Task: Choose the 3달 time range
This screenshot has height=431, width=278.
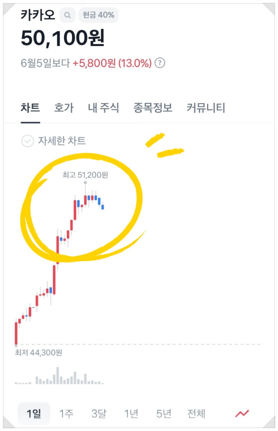Action: (99, 413)
